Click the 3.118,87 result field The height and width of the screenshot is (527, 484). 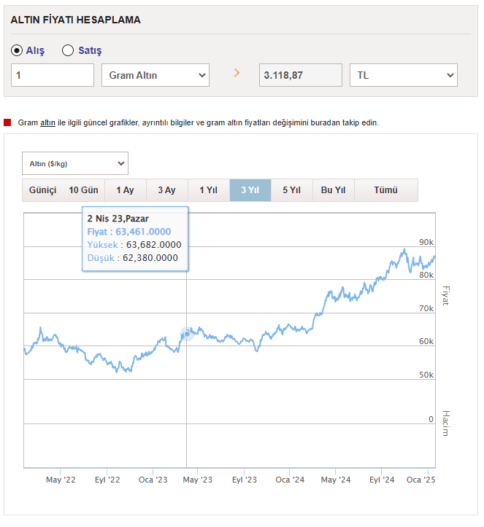click(x=301, y=75)
